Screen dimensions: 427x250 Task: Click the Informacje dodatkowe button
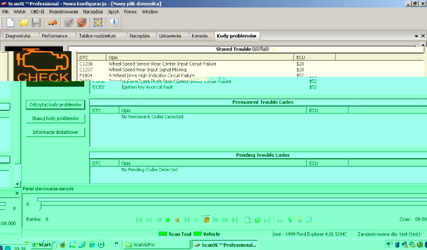click(56, 132)
